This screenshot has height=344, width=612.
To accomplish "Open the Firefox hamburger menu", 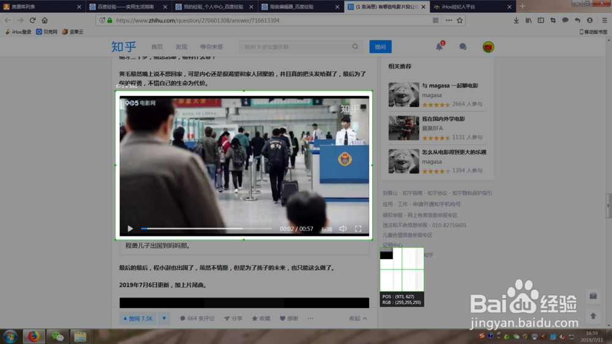I will tap(605, 20).
